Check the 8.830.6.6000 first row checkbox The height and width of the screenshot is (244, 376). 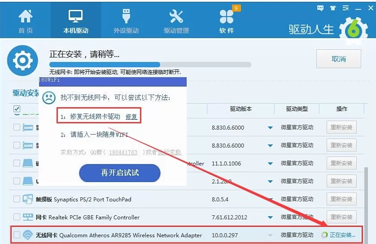[x=17, y=127]
